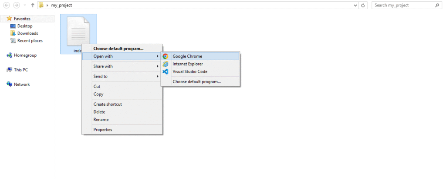
Task: Open Downloads in Favorites
Action: pyautogui.click(x=24, y=33)
